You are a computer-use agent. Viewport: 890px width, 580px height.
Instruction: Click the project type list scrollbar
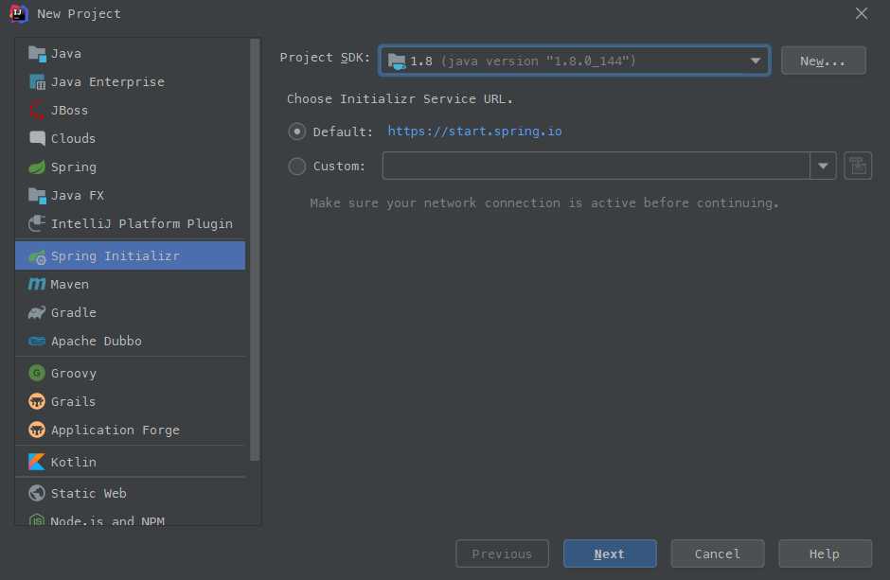point(255,250)
